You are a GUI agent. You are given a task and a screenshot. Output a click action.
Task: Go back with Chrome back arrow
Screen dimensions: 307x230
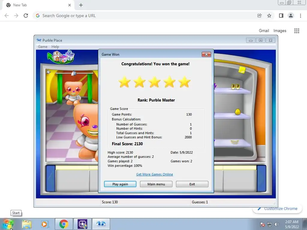click(x=7, y=16)
